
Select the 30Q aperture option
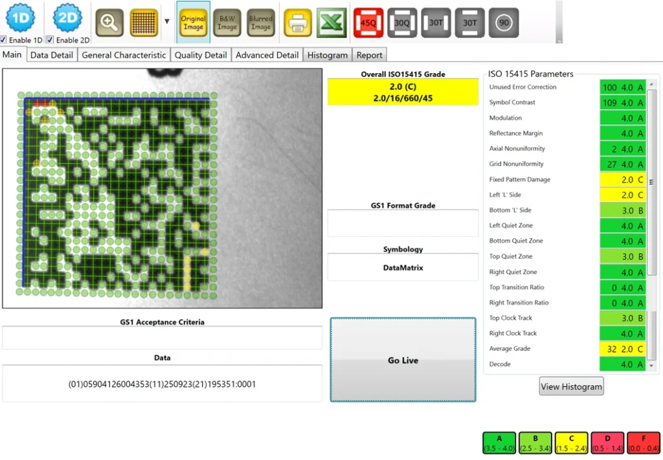(x=402, y=22)
